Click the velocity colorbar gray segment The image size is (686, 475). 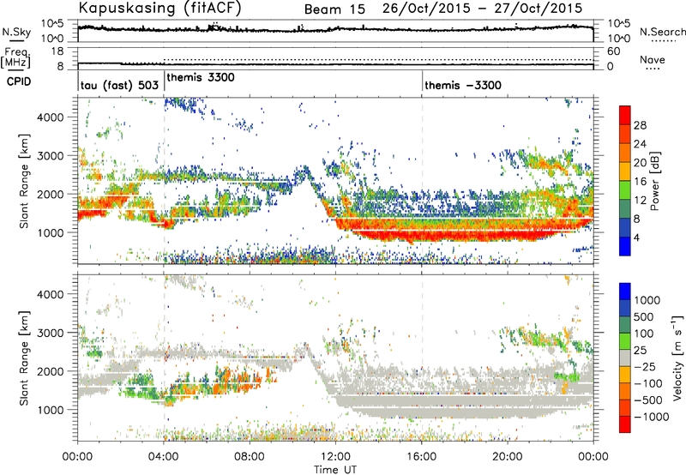625,358
